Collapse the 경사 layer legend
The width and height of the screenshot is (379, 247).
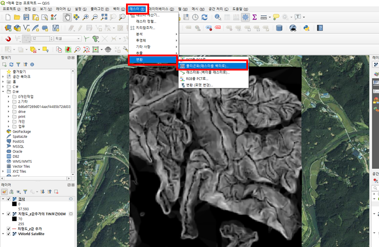3,199
